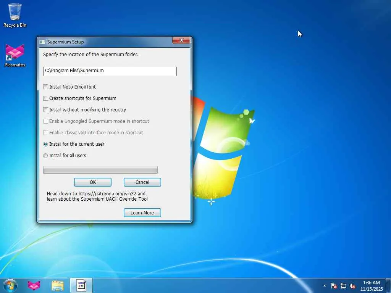Cancel the Supermium setup
This screenshot has width=391, height=293.
[x=142, y=182]
